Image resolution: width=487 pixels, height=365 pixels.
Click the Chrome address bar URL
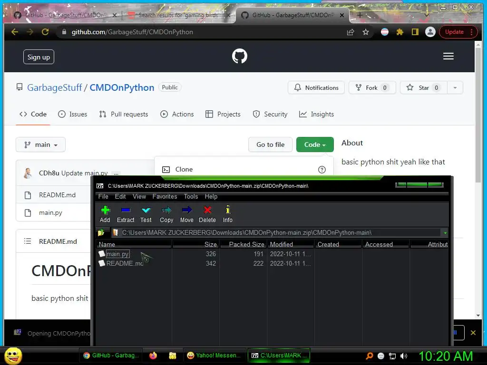pos(132,32)
